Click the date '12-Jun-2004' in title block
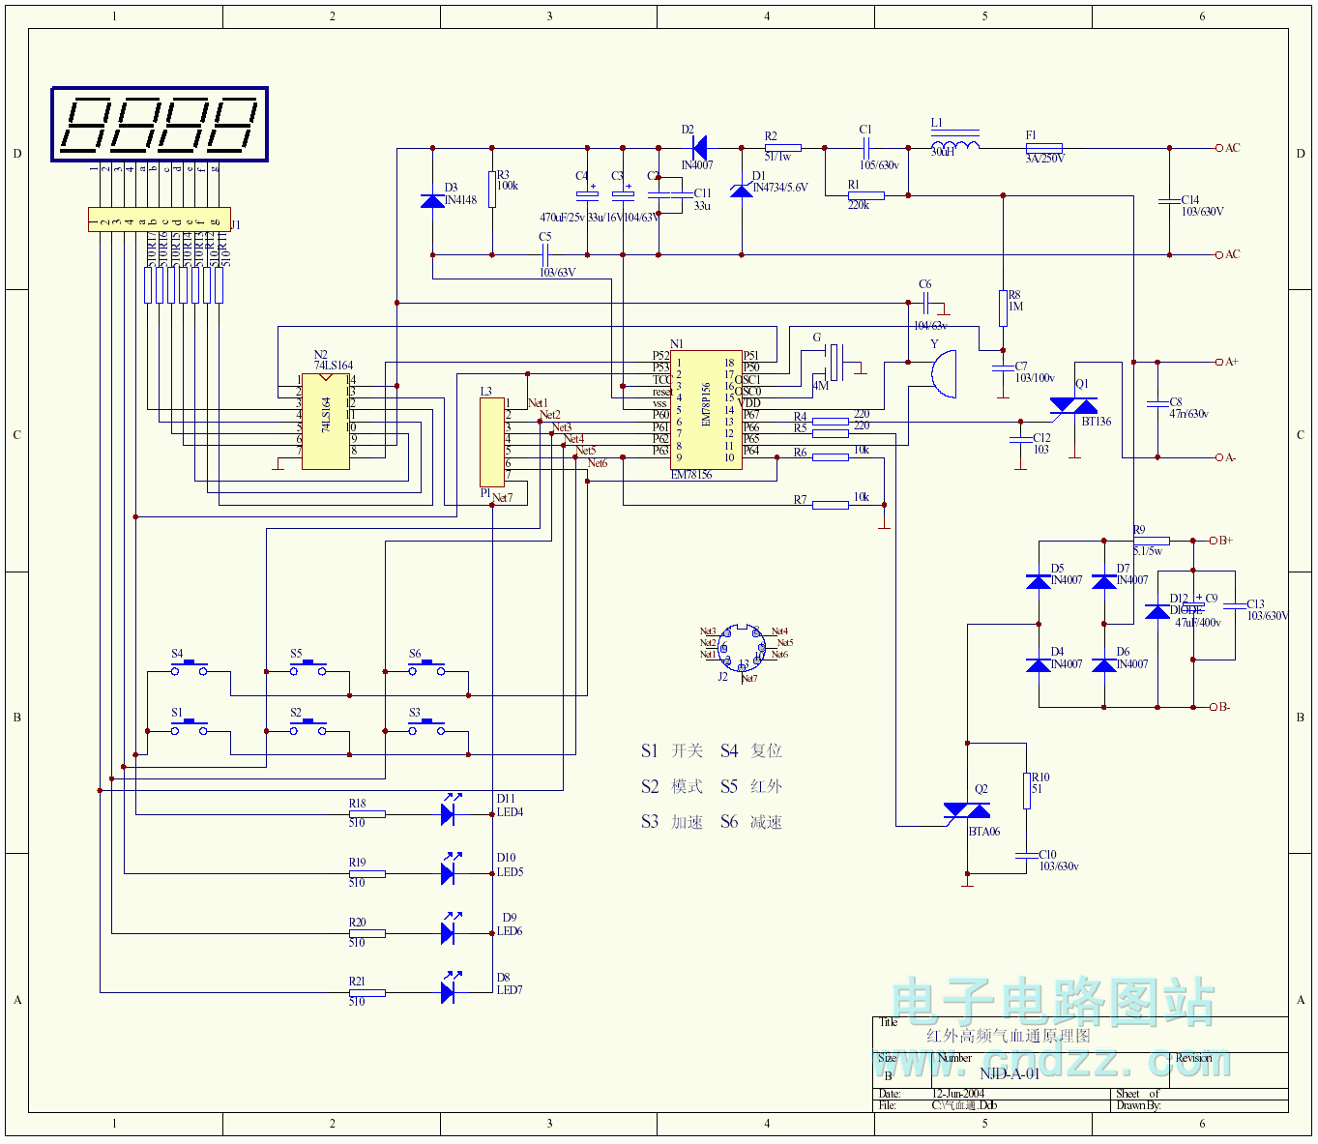Viewport: 1318px width, 1144px height. [958, 1094]
